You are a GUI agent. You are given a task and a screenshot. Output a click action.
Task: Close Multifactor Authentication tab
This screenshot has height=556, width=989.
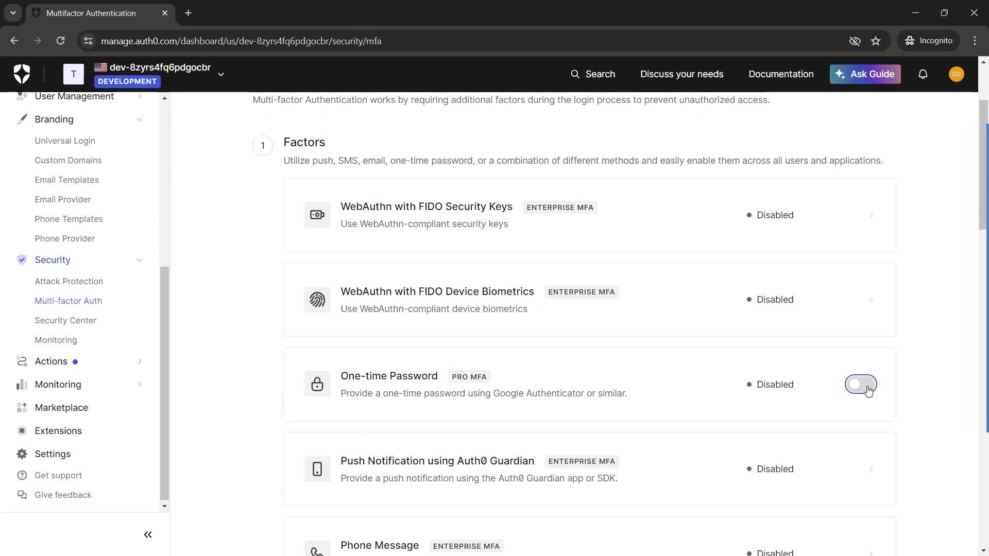click(x=165, y=13)
